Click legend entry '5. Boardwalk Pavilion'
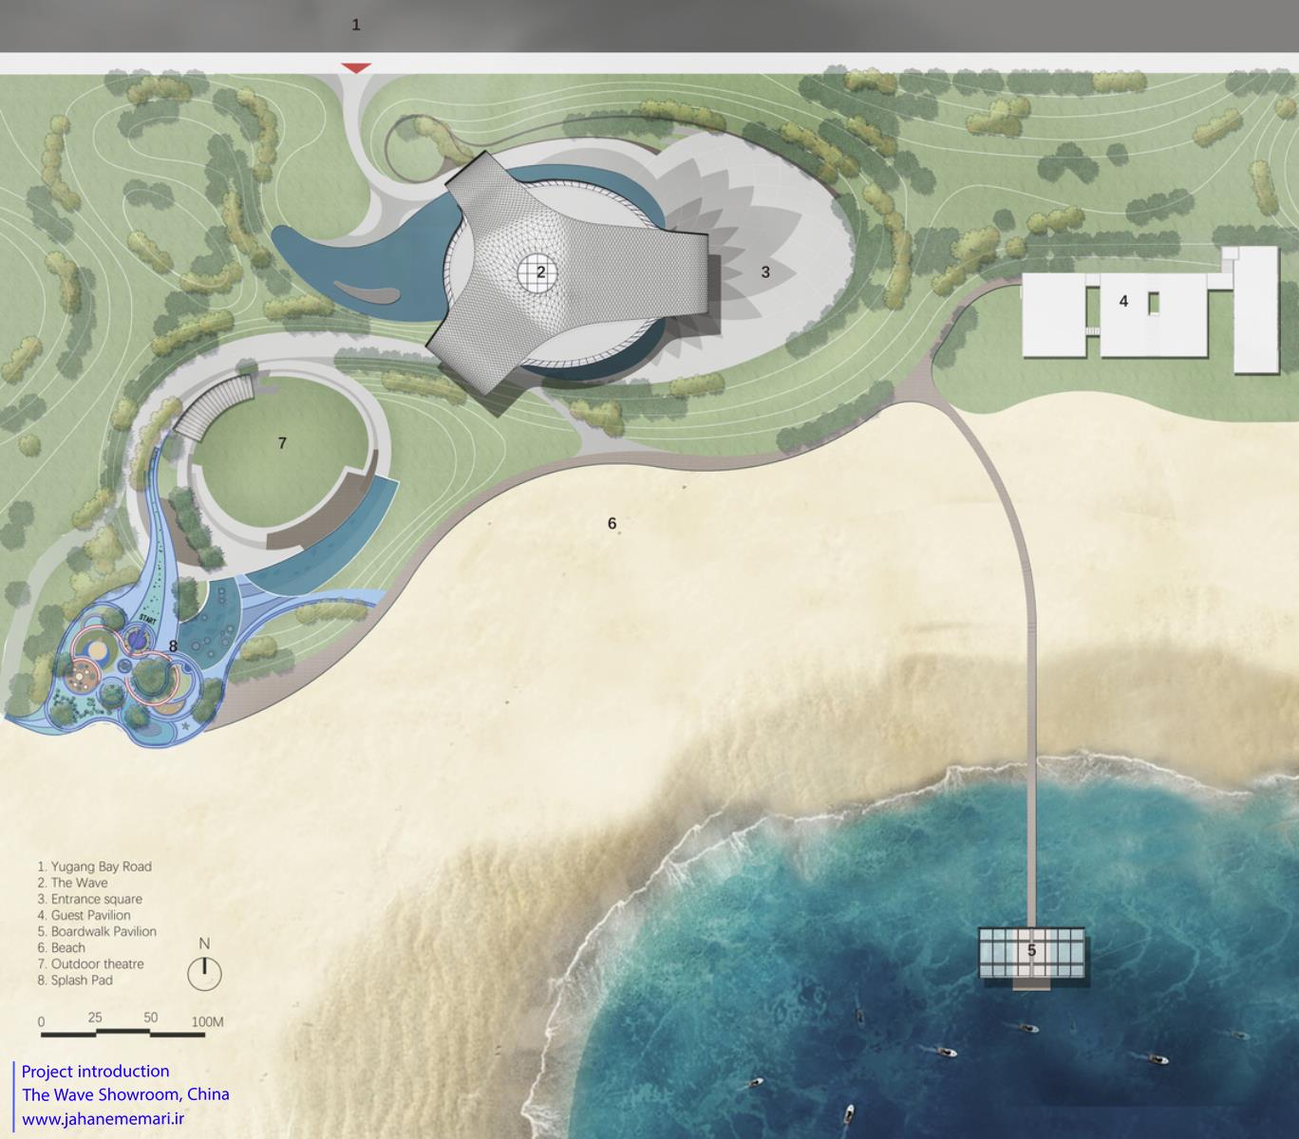Screen dimensions: 1299x1139 coord(97,931)
